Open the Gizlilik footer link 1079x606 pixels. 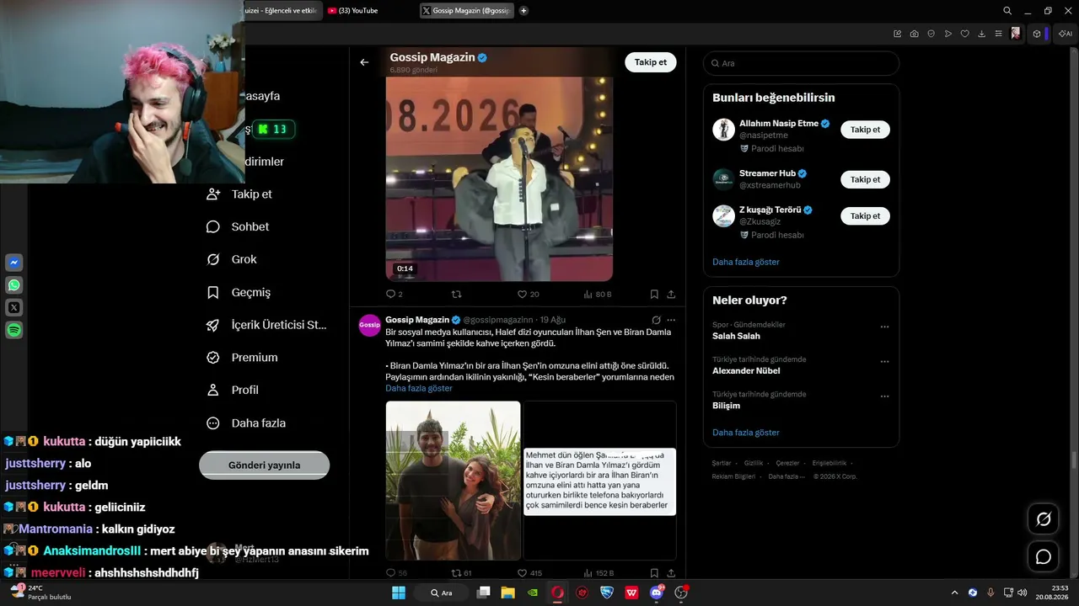(753, 463)
